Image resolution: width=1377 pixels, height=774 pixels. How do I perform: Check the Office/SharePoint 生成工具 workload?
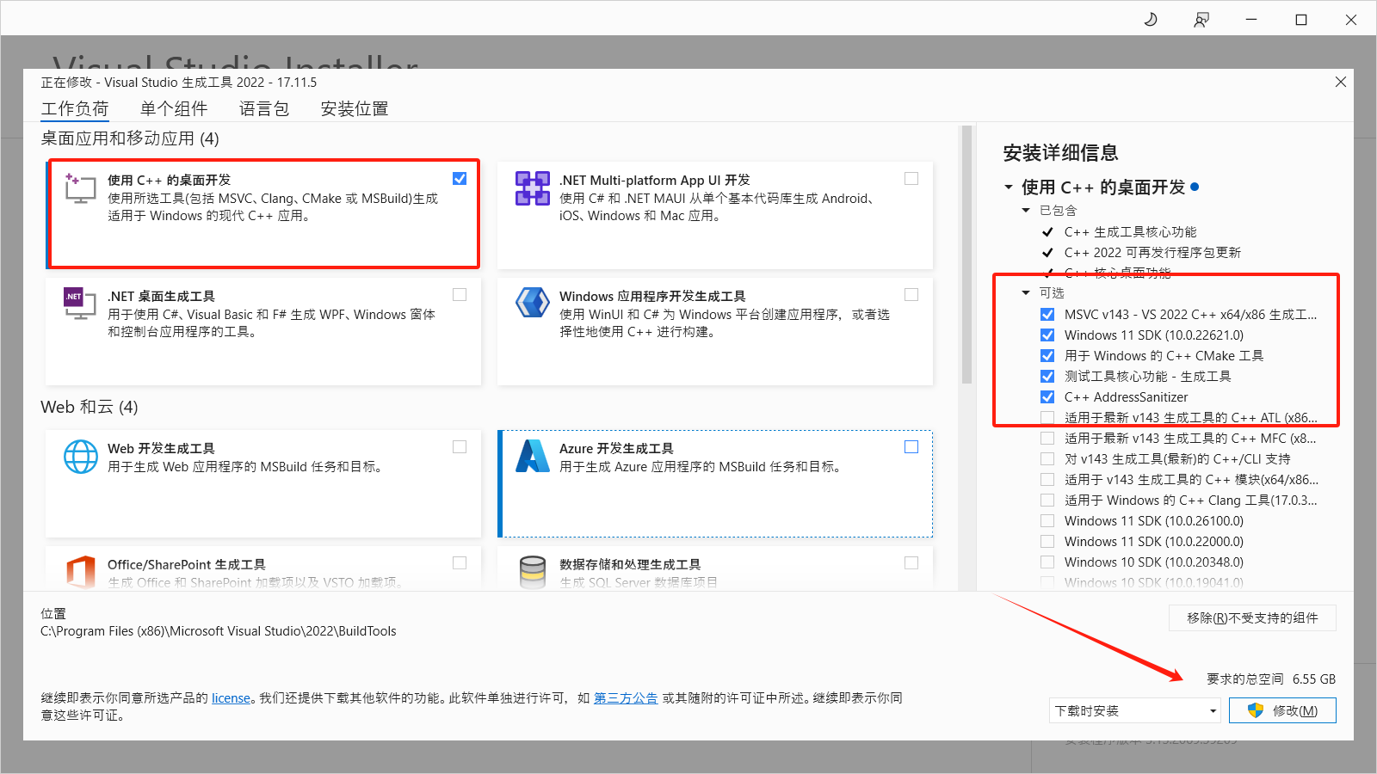pyautogui.click(x=460, y=563)
